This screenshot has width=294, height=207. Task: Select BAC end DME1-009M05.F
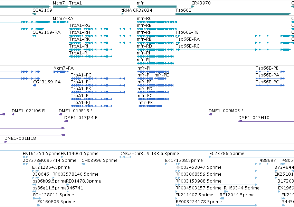[x=210, y=114]
